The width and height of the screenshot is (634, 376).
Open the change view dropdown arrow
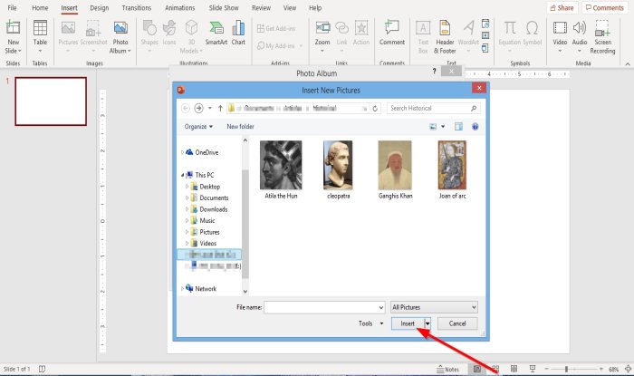click(x=443, y=127)
